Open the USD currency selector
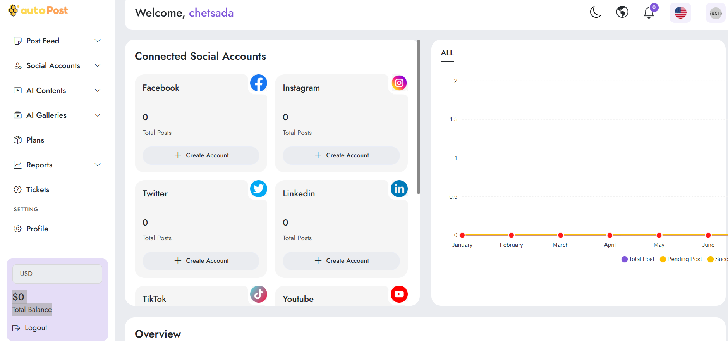Image resolution: width=728 pixels, height=341 pixels. tap(57, 274)
